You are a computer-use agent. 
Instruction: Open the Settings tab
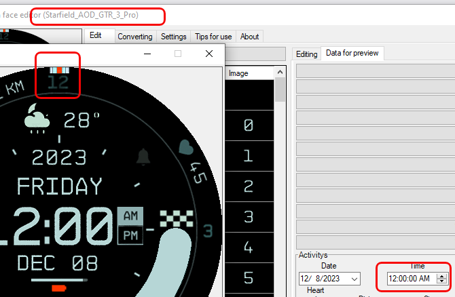pyautogui.click(x=174, y=37)
